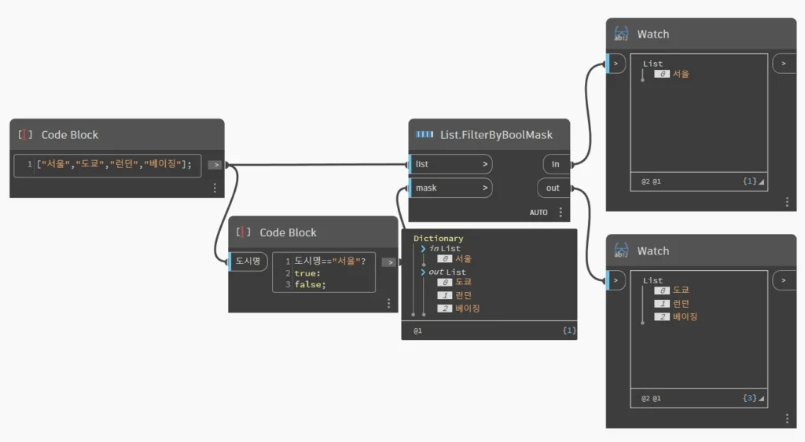The height and width of the screenshot is (442, 805).
Task: Select the top Watch node title
Action: [653, 34]
